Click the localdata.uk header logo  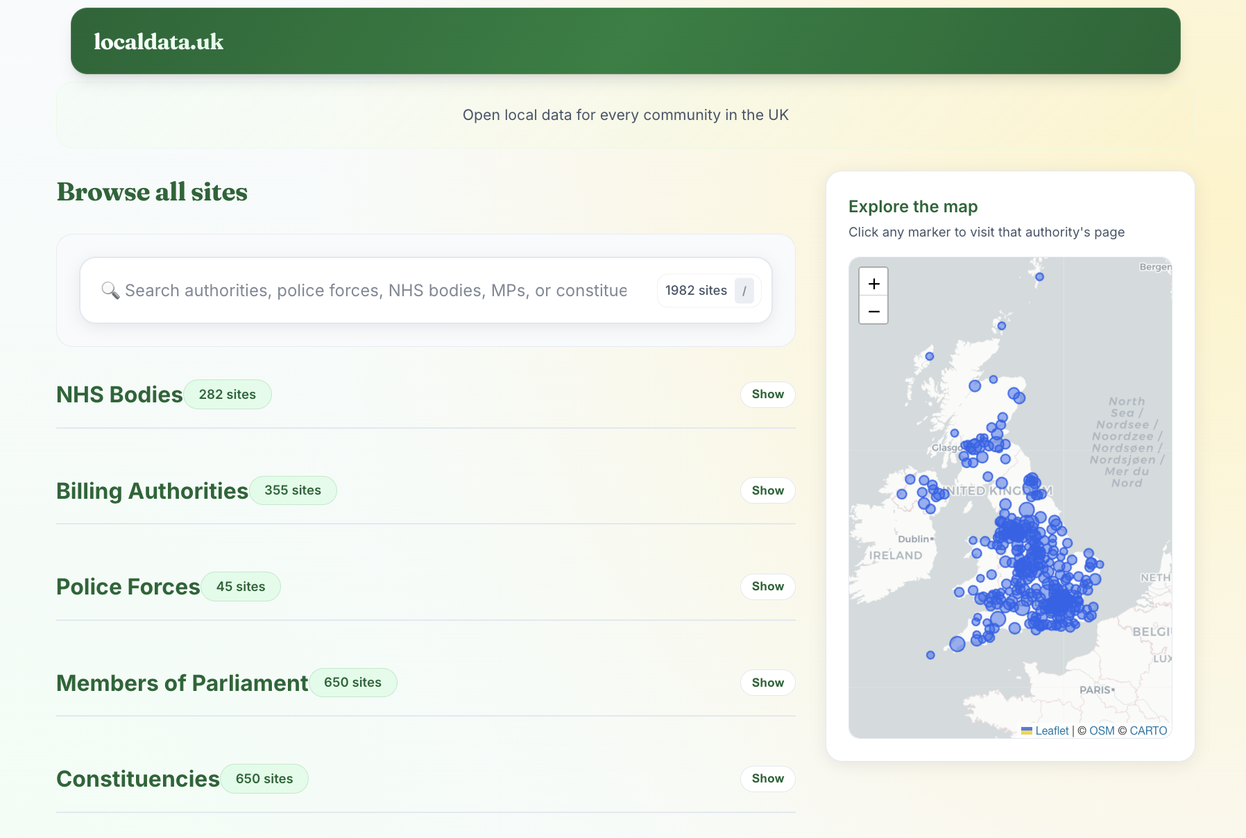[159, 41]
